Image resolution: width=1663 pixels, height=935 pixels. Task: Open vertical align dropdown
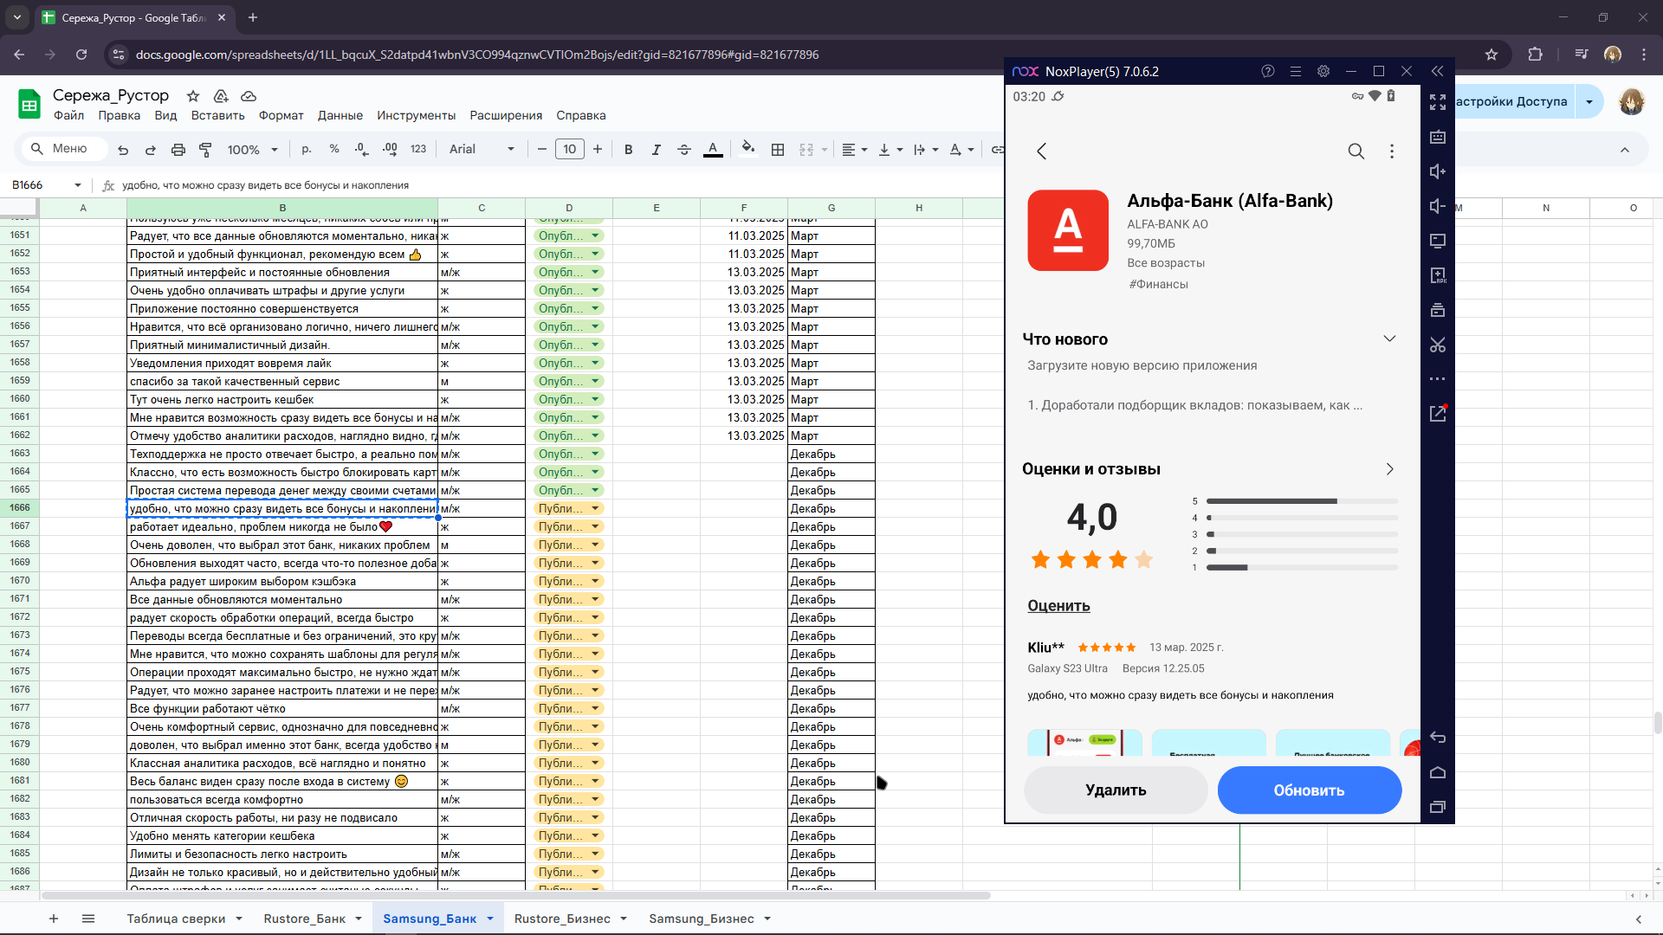pos(890,150)
